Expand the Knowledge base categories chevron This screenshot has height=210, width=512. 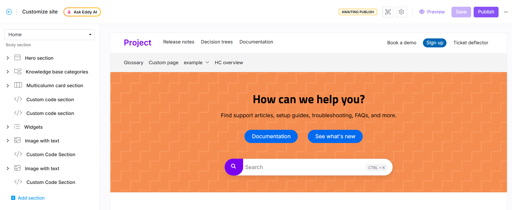(x=8, y=72)
